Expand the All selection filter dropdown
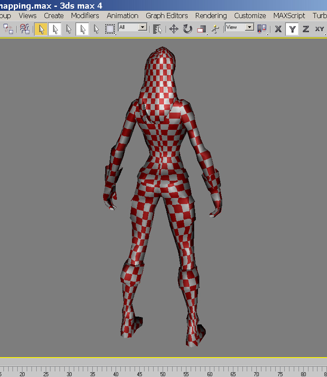This screenshot has height=377, width=327. click(142, 27)
